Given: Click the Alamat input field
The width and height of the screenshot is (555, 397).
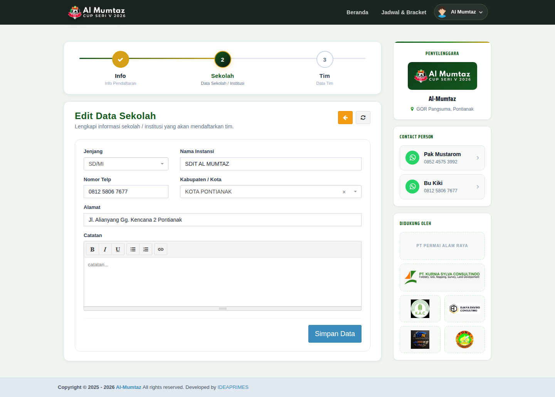Looking at the screenshot, I should pyautogui.click(x=222, y=220).
